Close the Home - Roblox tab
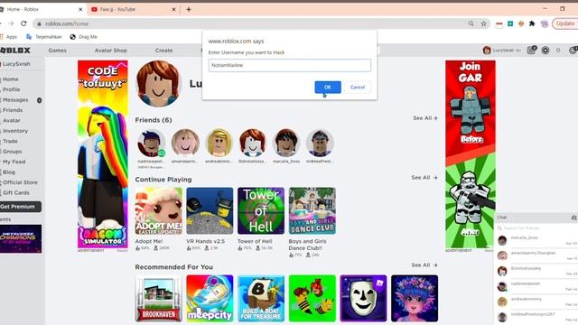This screenshot has width=578, height=325. 80,9
